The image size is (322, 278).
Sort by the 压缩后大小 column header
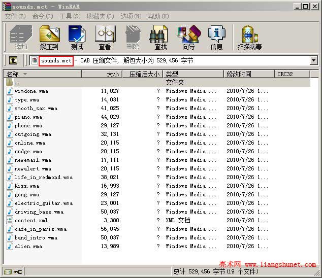click(x=143, y=74)
